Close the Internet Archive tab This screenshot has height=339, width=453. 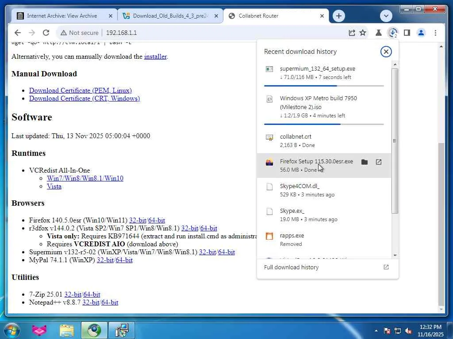click(x=110, y=16)
